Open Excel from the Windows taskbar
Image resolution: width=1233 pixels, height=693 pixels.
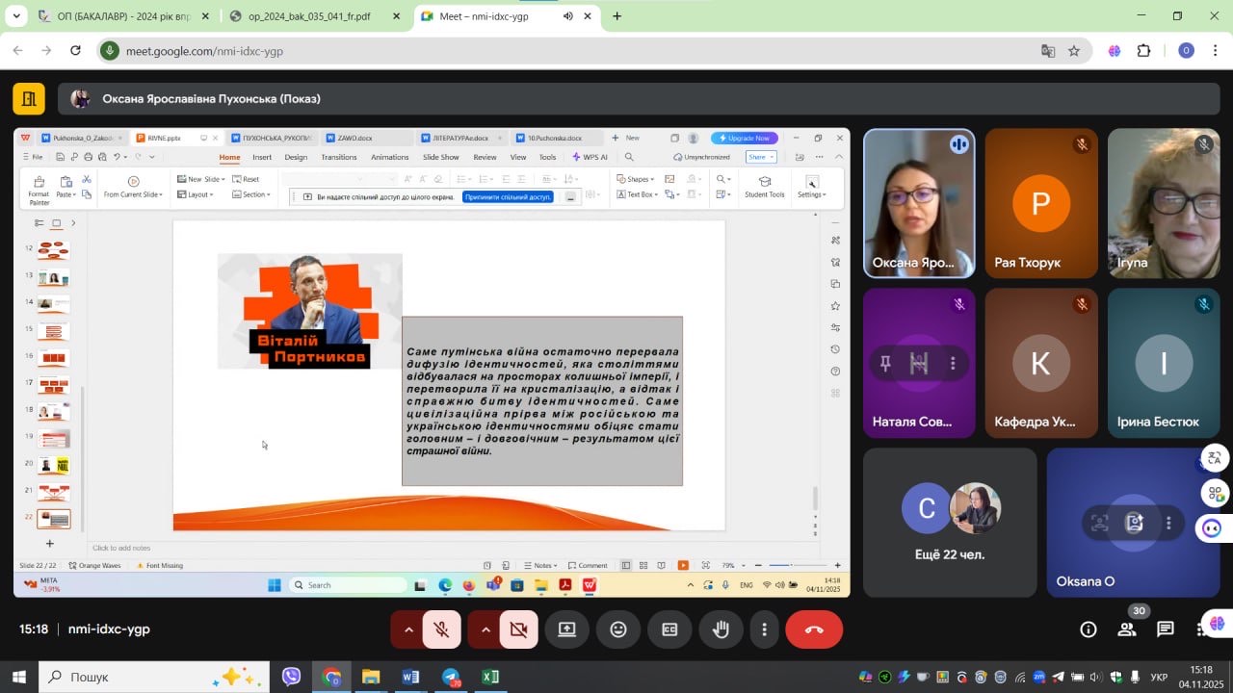(x=490, y=677)
